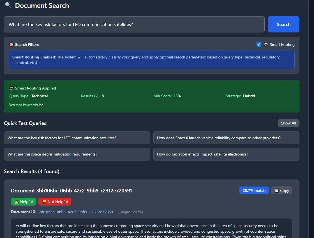This screenshot has width=314, height=238.
Task: Mark the document as Not Helpful
Action: [55, 201]
